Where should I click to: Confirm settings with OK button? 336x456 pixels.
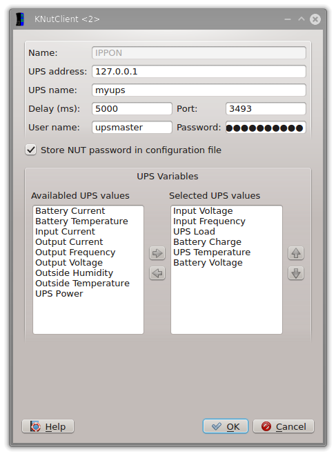pyautogui.click(x=226, y=426)
